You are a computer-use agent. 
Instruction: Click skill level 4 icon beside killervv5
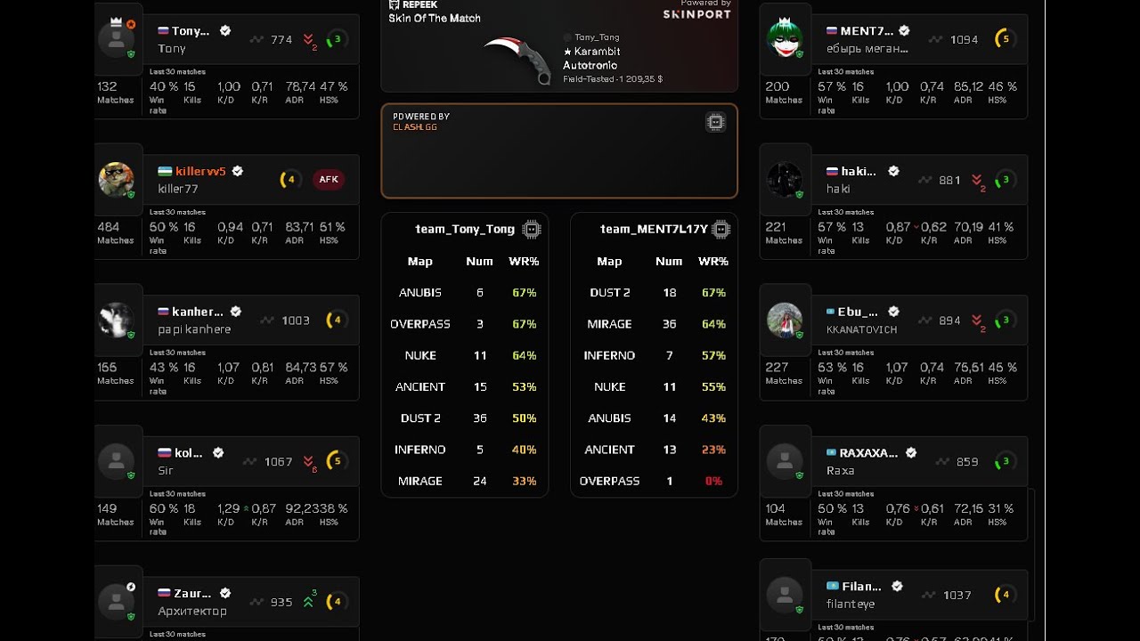(x=289, y=180)
